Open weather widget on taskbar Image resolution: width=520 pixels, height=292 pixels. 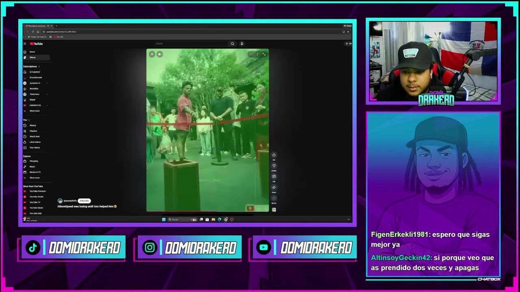pos(30,219)
